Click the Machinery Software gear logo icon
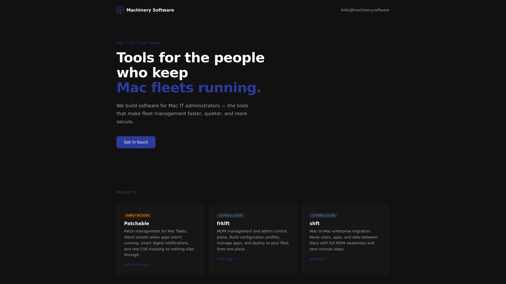Viewport: 506px width, 284px height. 120,10
